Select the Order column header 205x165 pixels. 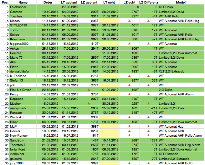click(48, 2)
